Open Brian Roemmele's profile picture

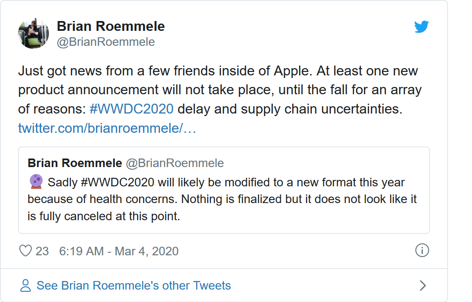click(33, 33)
